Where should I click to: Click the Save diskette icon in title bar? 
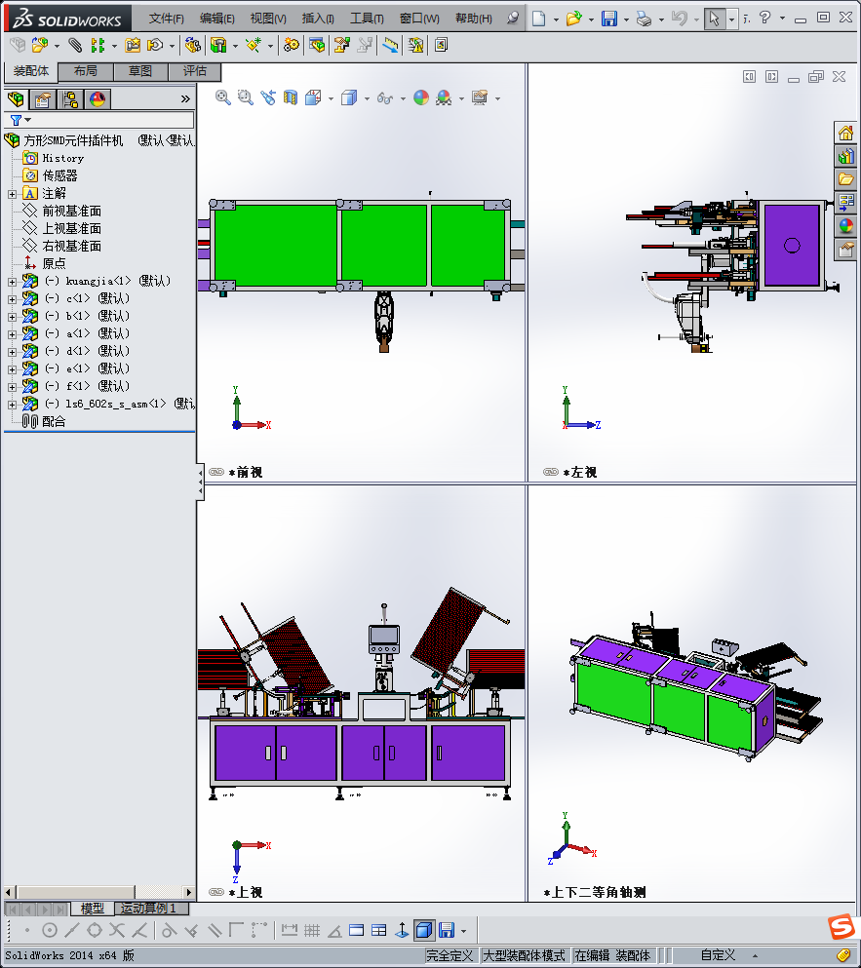coord(609,19)
